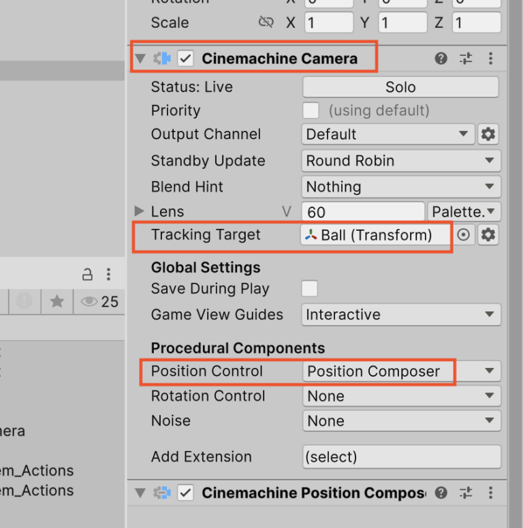This screenshot has width=523, height=528.
Task: Open the Standby Update dropdown
Action: 401,161
